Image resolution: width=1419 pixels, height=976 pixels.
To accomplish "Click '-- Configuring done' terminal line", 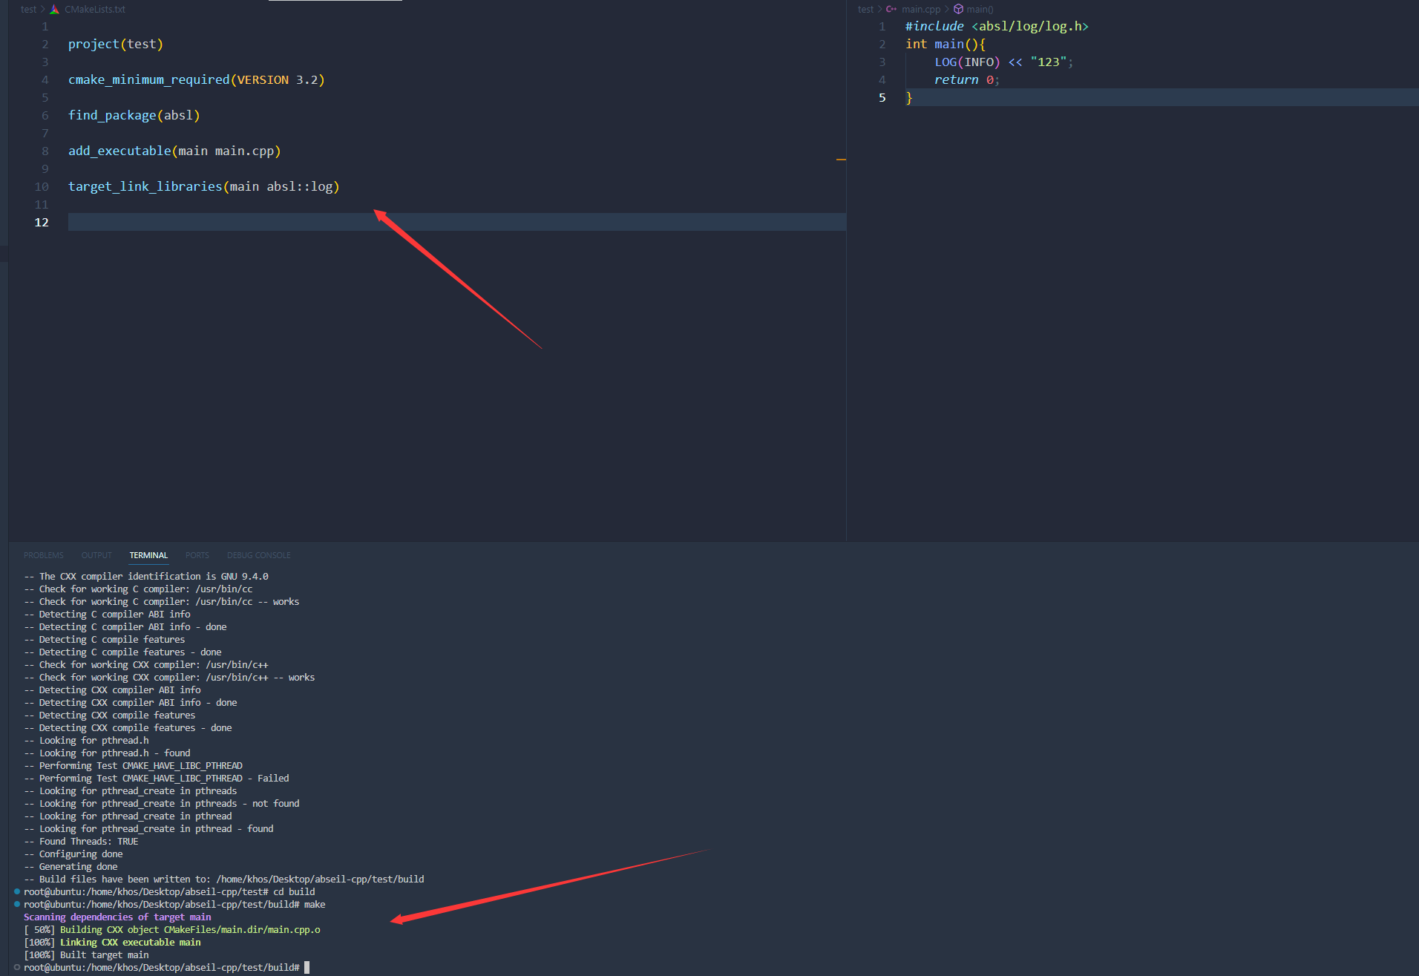I will coord(73,854).
